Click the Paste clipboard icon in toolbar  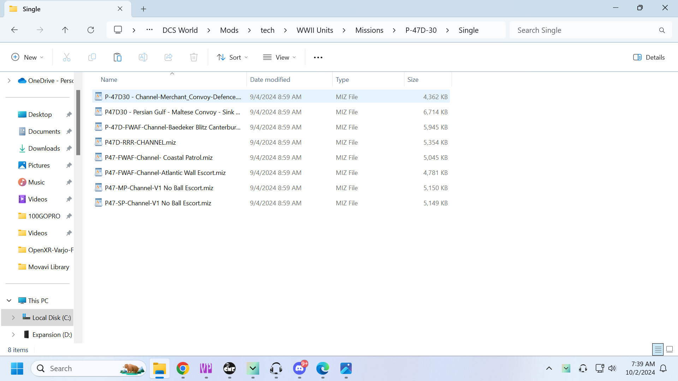(x=117, y=57)
